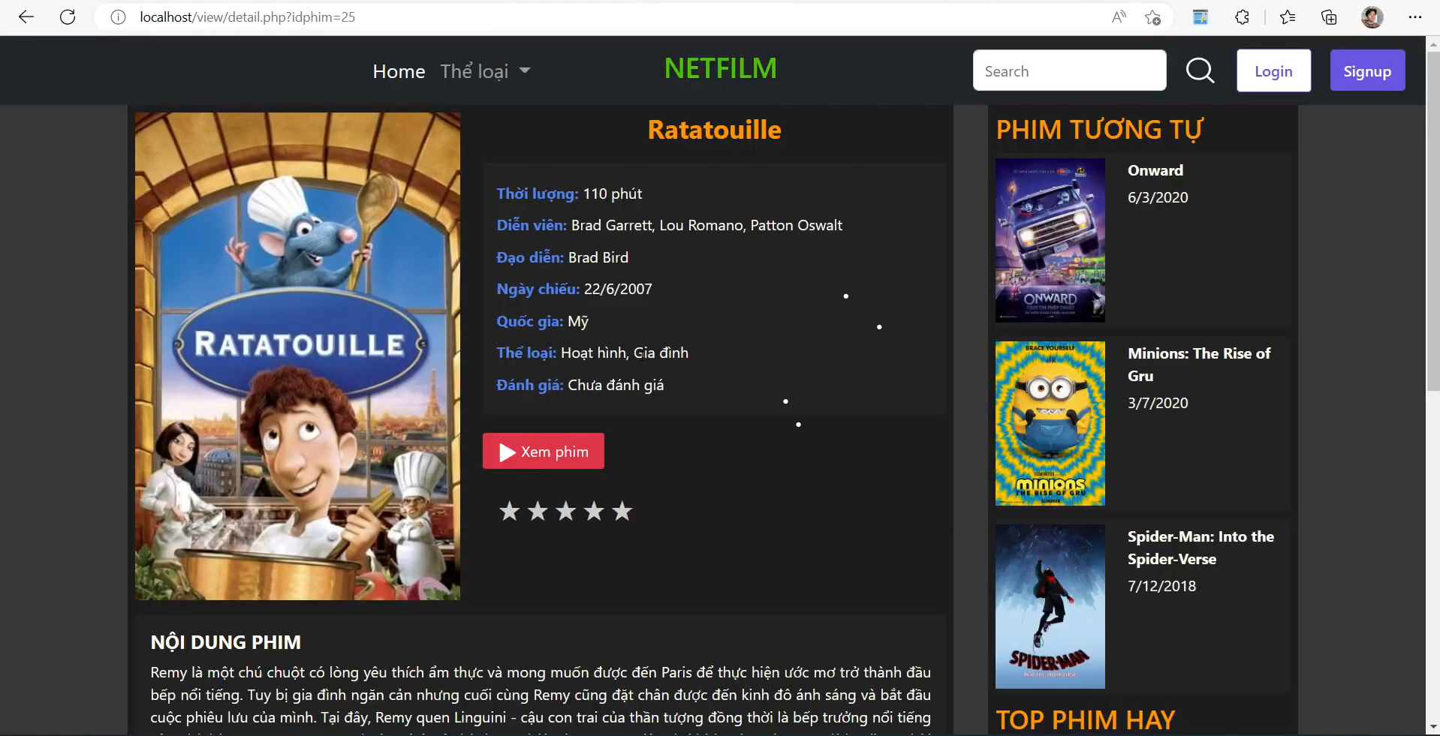This screenshot has width=1440, height=736.
Task: Play the movie with Xem phim button
Action: point(543,451)
